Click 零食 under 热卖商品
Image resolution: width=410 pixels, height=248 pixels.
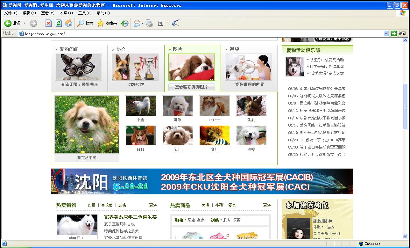point(232,205)
